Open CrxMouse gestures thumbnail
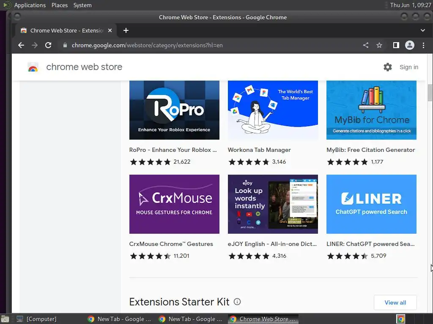Screen dimensions: 433x324 click(174, 204)
